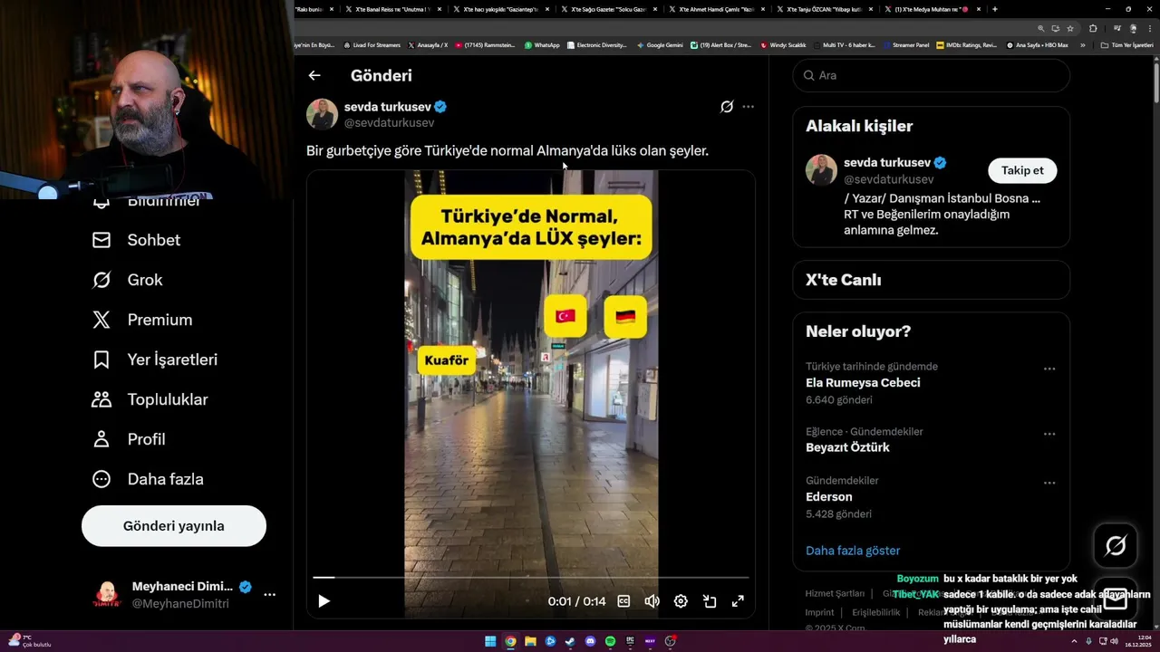Open the Tüm Yer İşaretleri folder
Image resolution: width=1160 pixels, height=652 pixels.
[1126, 44]
